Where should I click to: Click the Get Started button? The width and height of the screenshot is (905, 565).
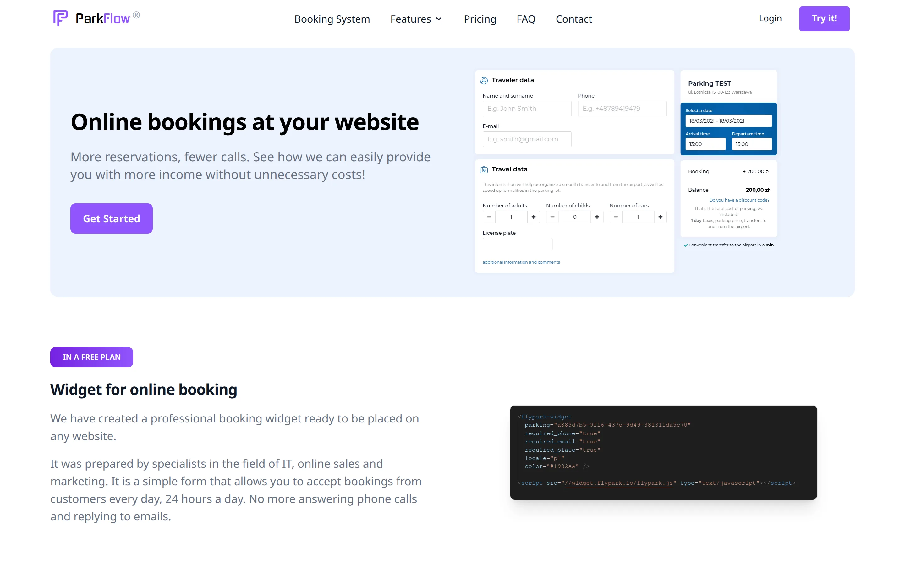pyautogui.click(x=112, y=218)
